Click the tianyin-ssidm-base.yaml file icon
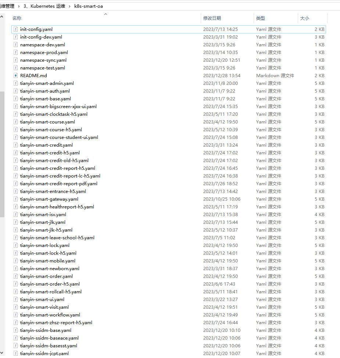 [x=16, y=330]
